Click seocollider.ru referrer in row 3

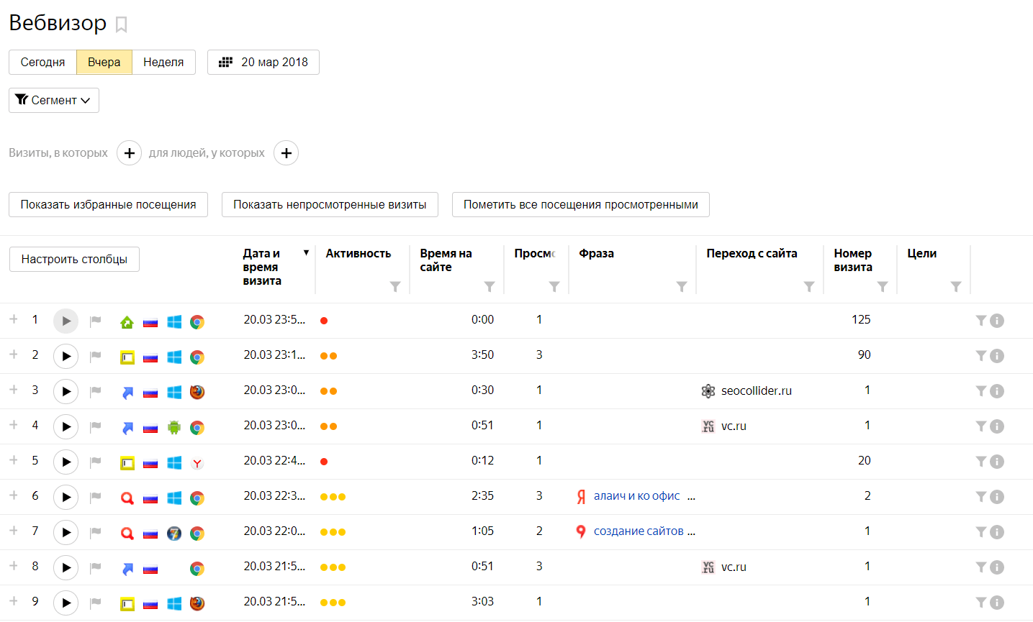[757, 390]
